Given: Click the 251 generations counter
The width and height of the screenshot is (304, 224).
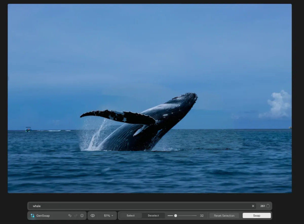Looking at the screenshot, I should coord(263,206).
